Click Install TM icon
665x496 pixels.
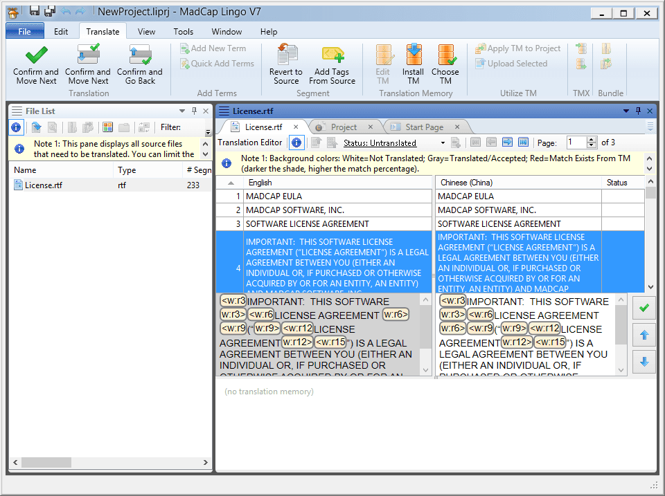click(x=414, y=55)
